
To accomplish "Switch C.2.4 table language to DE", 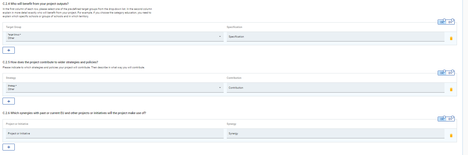I will (442, 22).
